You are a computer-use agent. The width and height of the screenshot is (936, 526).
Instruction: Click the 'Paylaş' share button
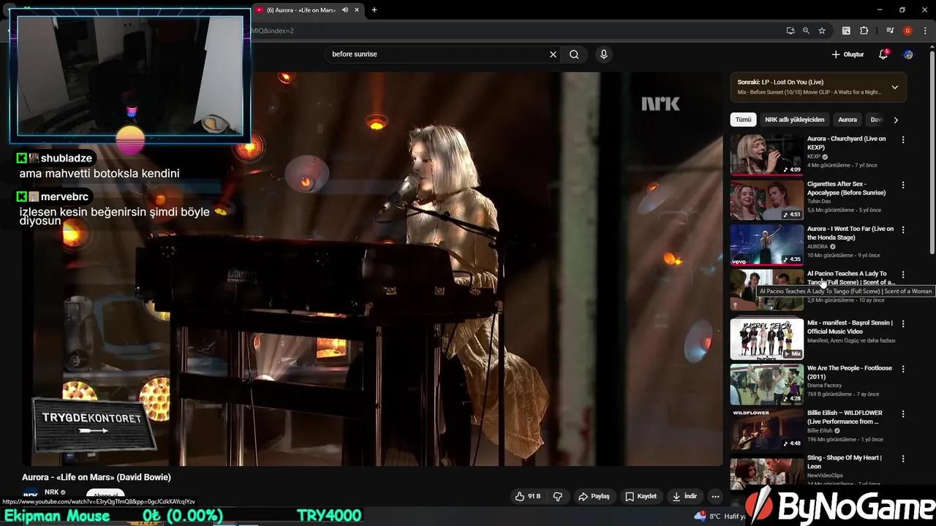pos(594,496)
